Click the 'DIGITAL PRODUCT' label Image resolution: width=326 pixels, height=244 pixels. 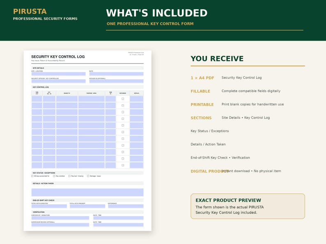tap(210, 171)
